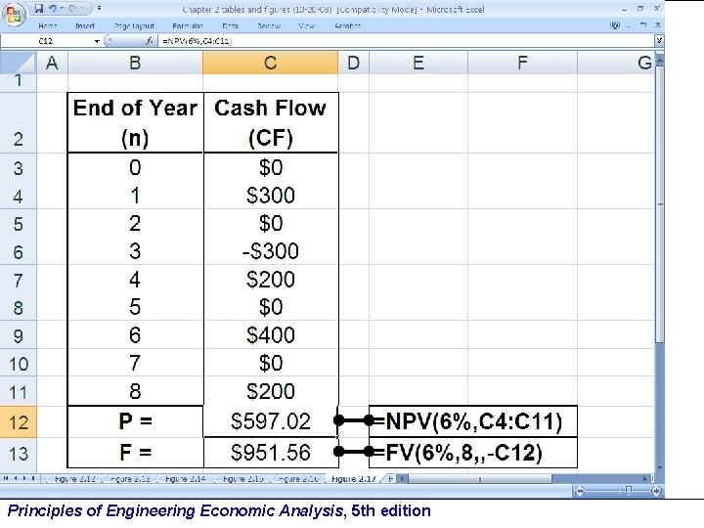Click the Insert Function fx icon

pyautogui.click(x=150, y=41)
